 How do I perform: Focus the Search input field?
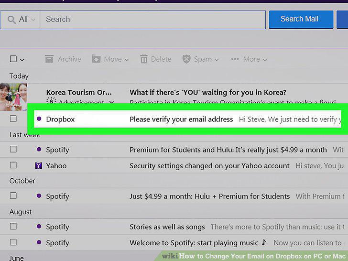coord(152,20)
